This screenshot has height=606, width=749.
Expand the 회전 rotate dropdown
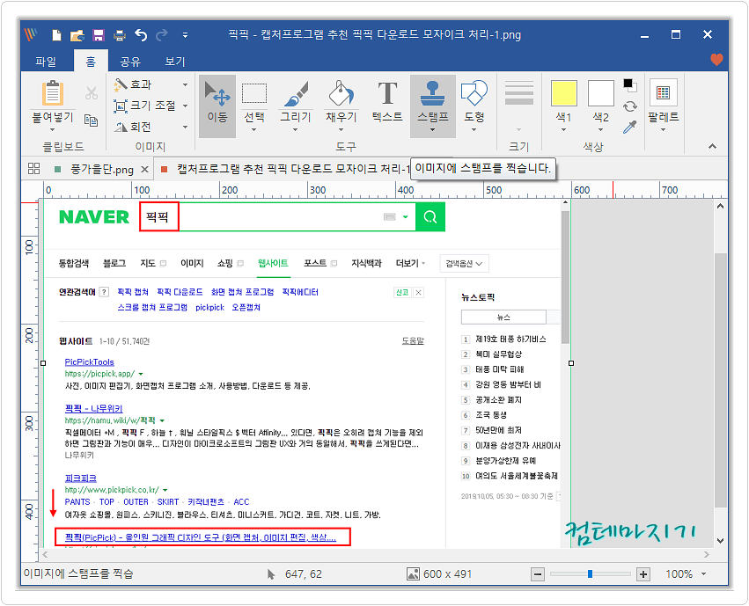pos(186,127)
